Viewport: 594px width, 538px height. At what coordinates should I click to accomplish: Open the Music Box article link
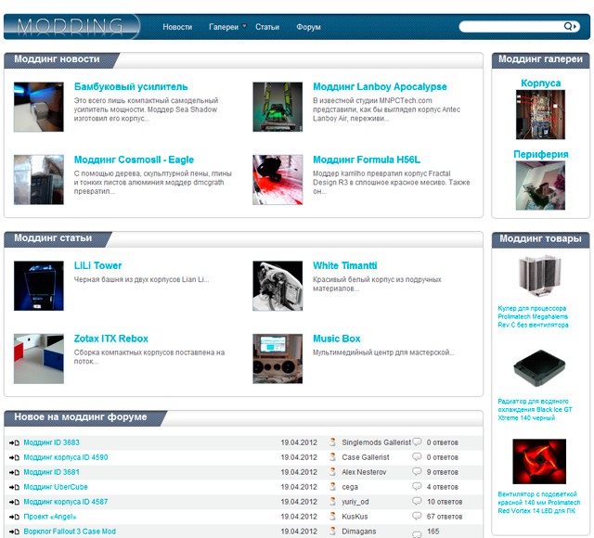(x=336, y=339)
